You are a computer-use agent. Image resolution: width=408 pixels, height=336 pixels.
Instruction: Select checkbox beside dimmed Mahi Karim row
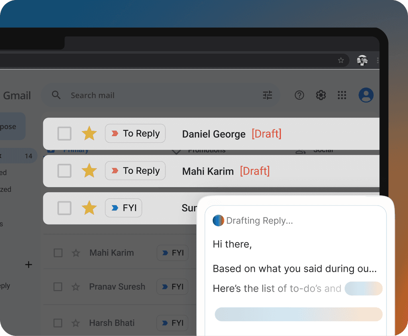pos(58,253)
